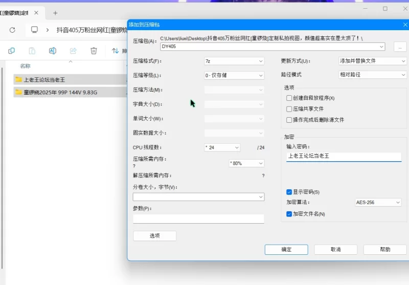
Task: Open the 压缩所需内存 dropdown showing 80%
Action: 246,163
